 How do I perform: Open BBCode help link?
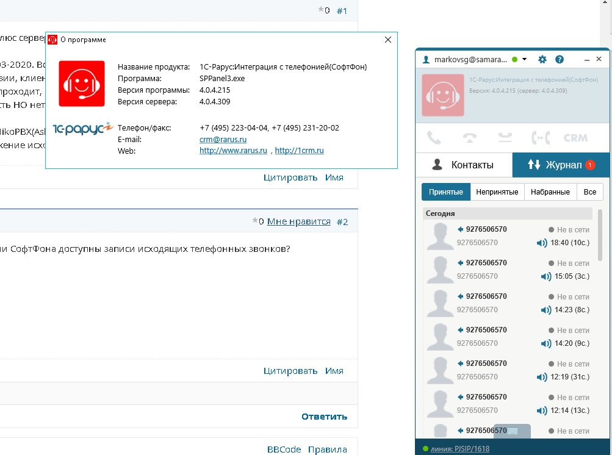point(284,450)
